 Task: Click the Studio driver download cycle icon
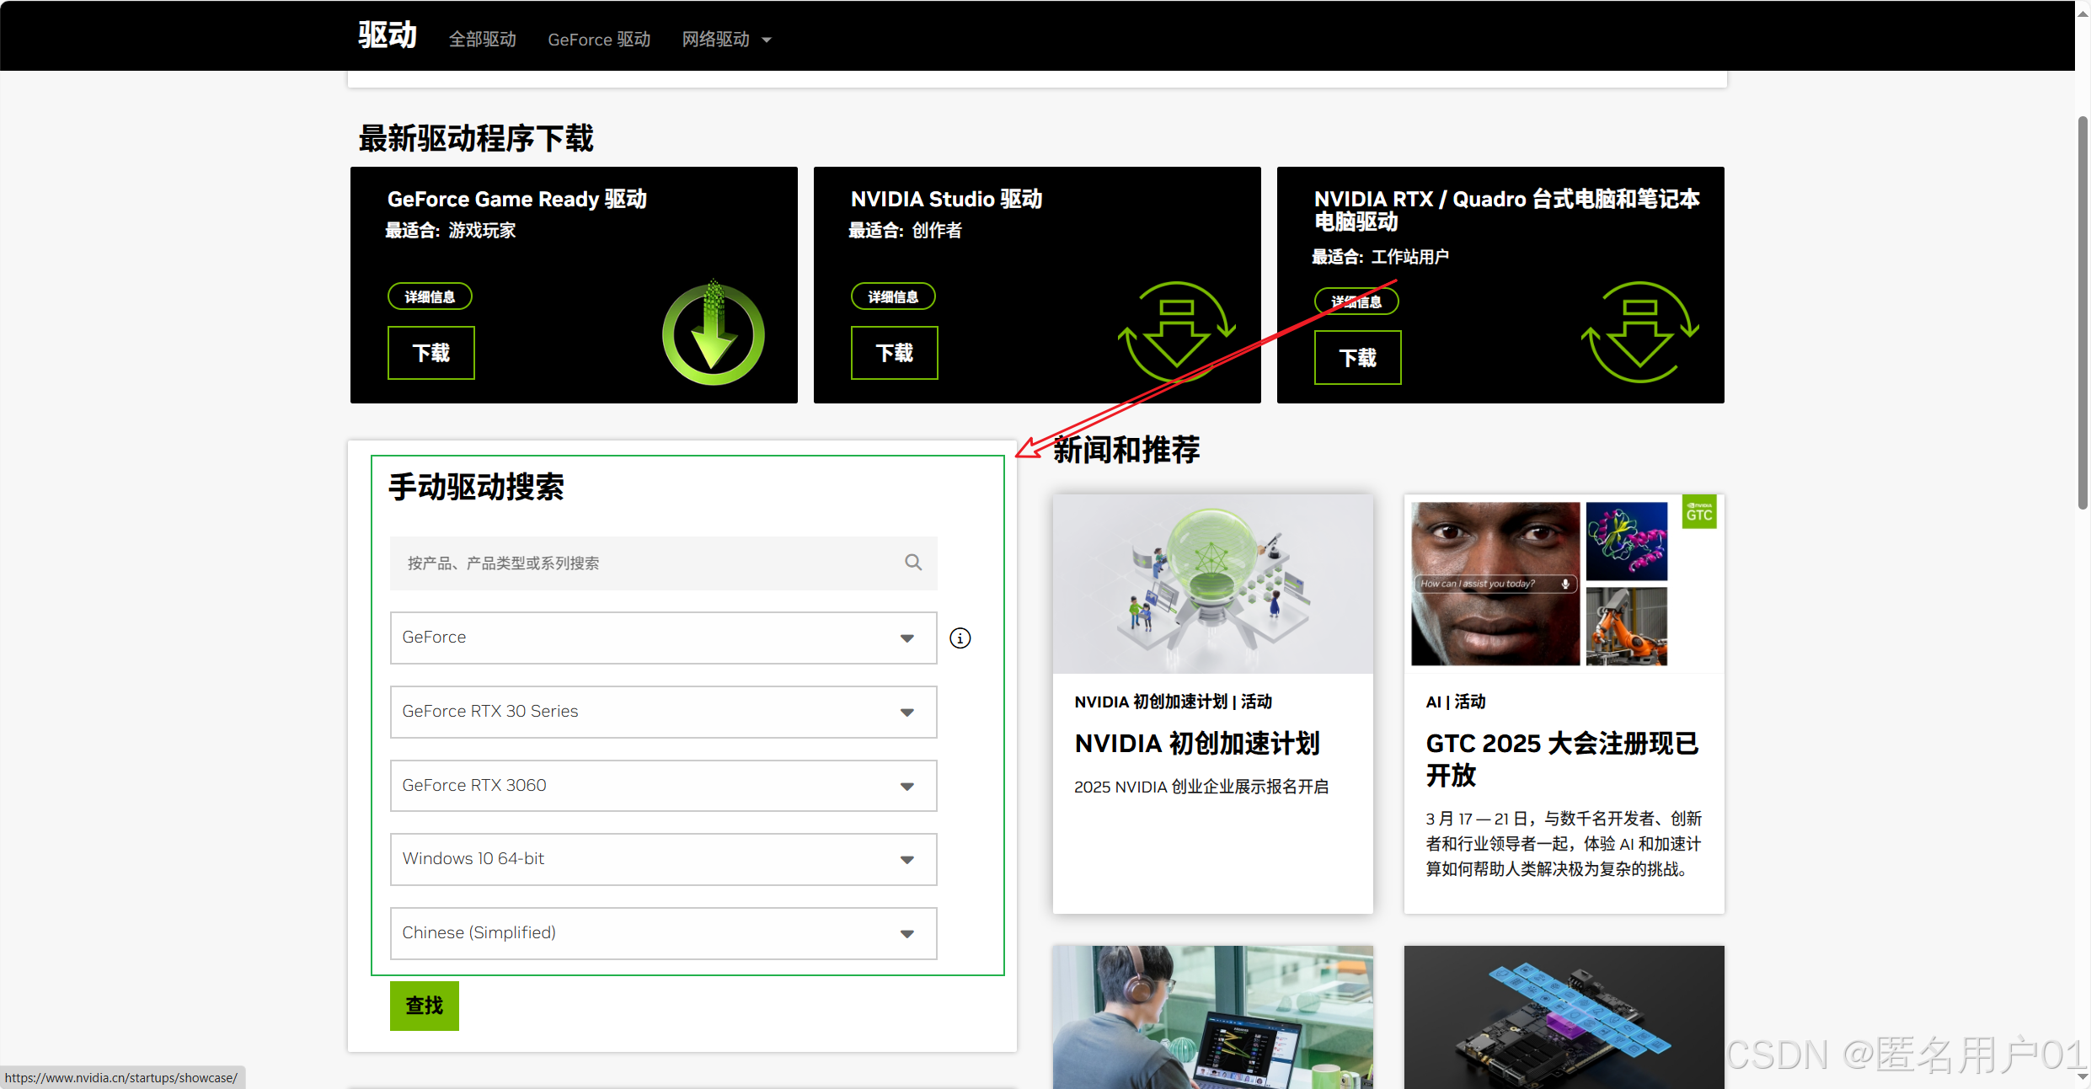[1176, 332]
